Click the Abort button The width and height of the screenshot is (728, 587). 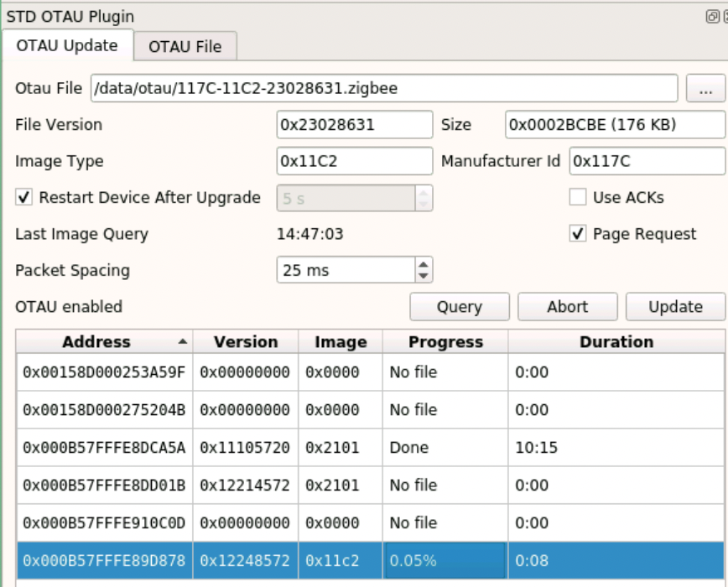pos(567,307)
